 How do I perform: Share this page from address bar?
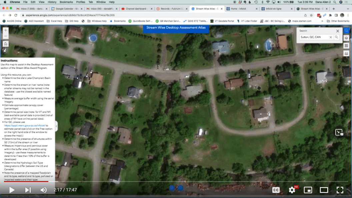(305, 15)
